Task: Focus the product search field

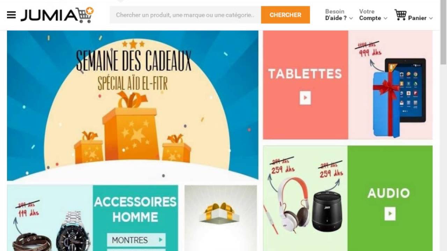Action: tap(185, 15)
